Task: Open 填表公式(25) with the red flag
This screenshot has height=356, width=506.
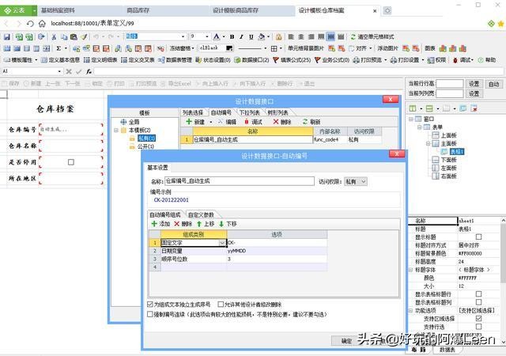Action: coord(292,60)
